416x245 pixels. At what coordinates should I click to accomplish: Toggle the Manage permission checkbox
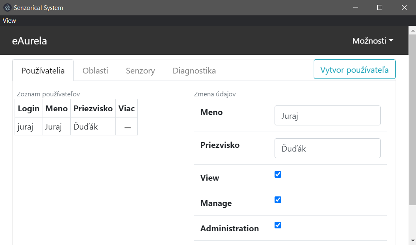(278, 200)
